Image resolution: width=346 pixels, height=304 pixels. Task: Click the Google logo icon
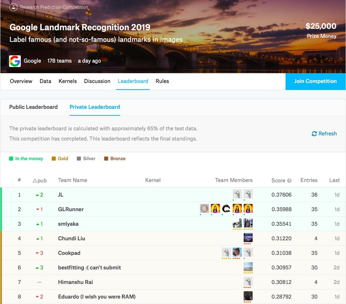pyautogui.click(x=15, y=61)
